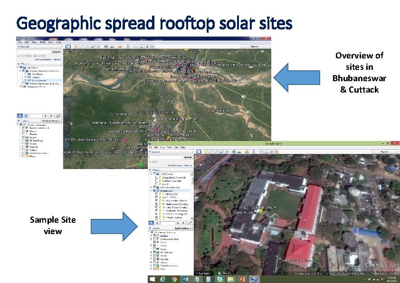The width and height of the screenshot is (400, 283).
Task: Click Historical Imagery icon in back window toolbar
Action: click(106, 47)
